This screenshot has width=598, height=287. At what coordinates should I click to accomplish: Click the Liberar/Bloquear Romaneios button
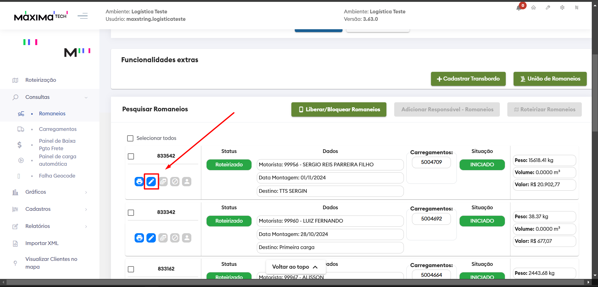(x=339, y=109)
